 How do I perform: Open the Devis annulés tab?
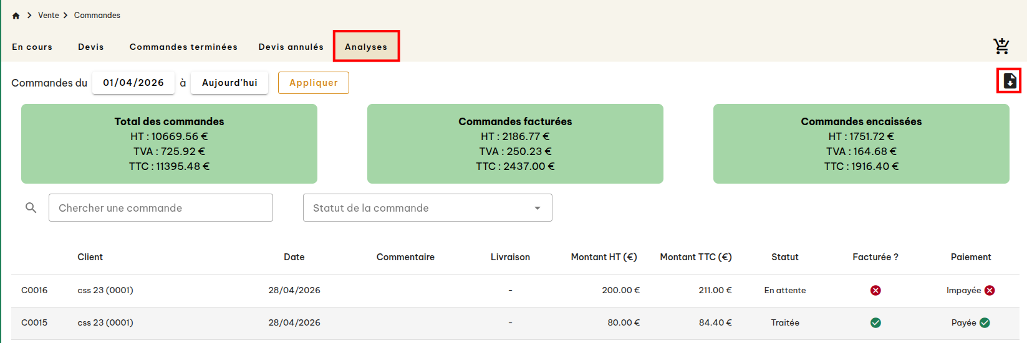291,47
